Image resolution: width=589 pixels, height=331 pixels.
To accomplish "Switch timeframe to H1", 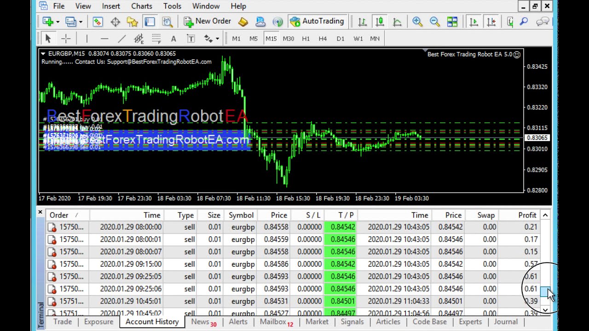I will pos(306,39).
